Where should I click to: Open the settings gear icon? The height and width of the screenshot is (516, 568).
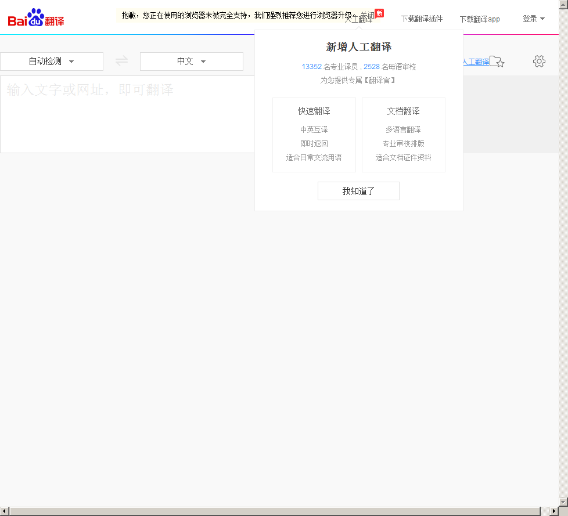pyautogui.click(x=539, y=61)
